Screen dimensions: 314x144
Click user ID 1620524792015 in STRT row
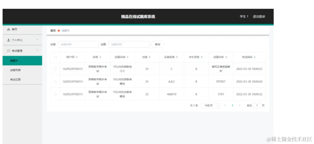73,94
